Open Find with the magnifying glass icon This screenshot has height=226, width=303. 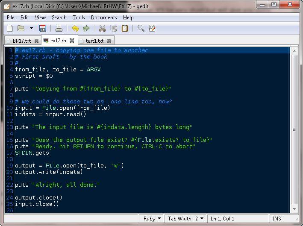[141, 28]
